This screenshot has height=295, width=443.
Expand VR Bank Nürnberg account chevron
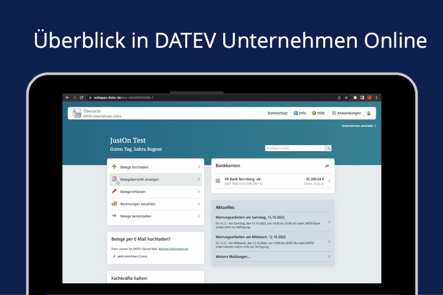click(329, 181)
